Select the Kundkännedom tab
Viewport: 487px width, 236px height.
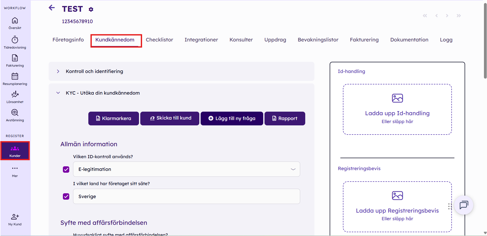(x=115, y=40)
